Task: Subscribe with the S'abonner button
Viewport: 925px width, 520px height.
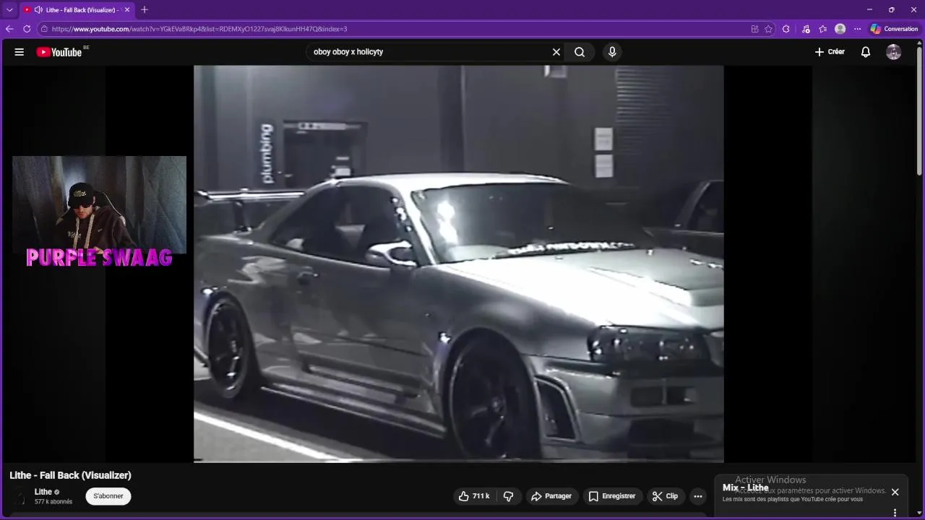Action: point(108,496)
